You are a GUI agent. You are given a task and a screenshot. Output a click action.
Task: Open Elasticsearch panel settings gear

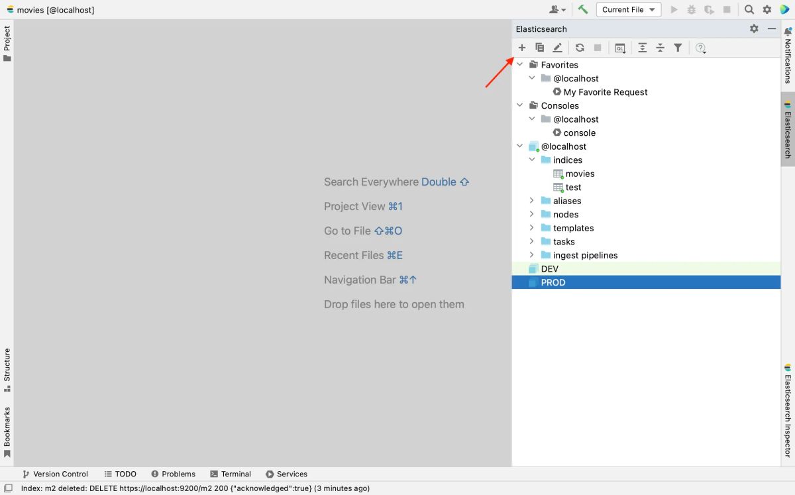coord(754,28)
